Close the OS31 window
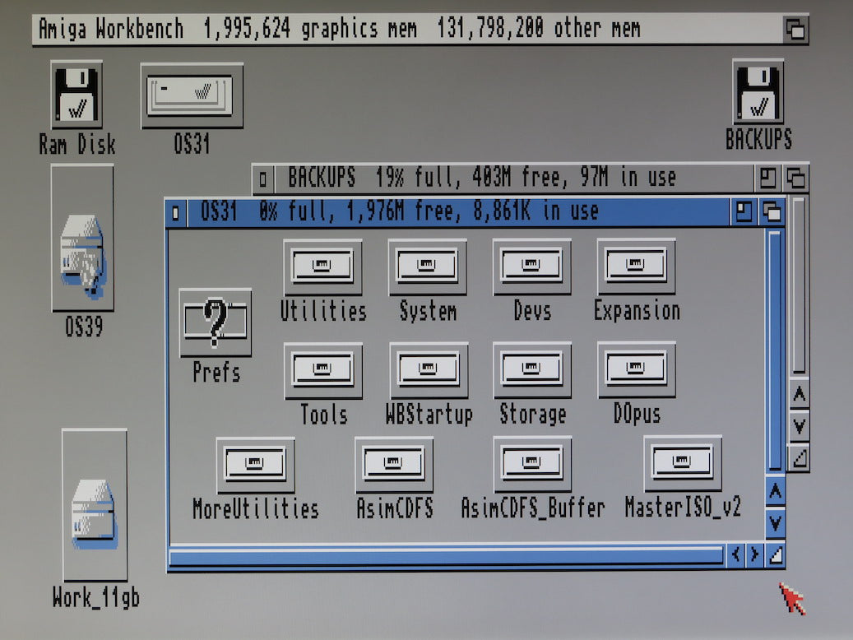Viewport: 853px width, 640px height. tap(176, 213)
